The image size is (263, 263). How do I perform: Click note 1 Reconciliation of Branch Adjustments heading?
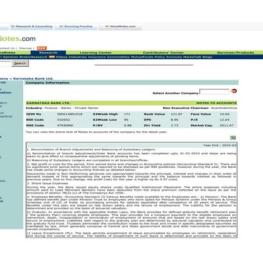(x=91, y=149)
